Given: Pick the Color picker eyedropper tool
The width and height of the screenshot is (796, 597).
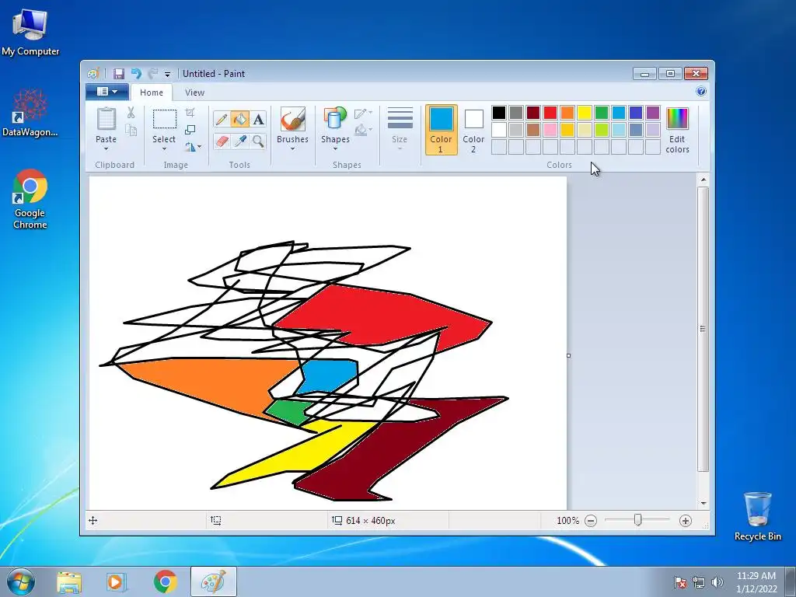Looking at the screenshot, I should pos(239,141).
